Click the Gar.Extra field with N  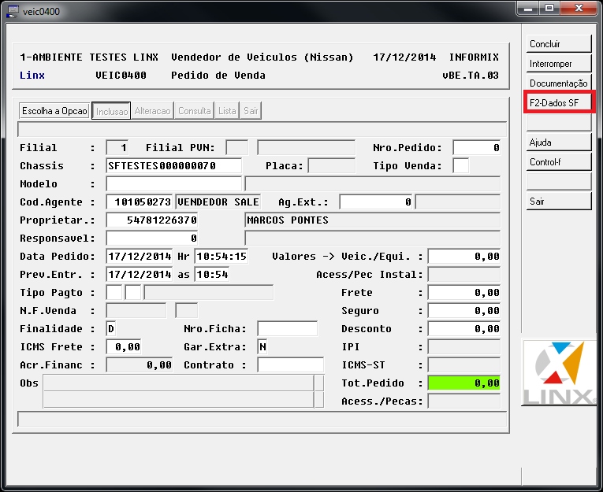[262, 346]
